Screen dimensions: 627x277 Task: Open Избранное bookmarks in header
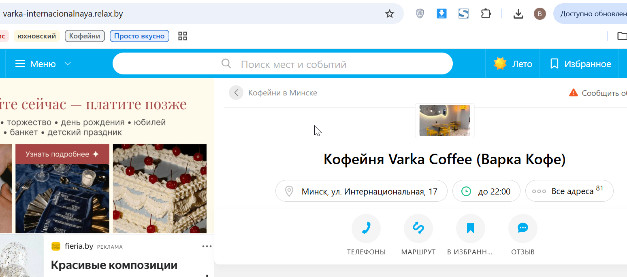[x=580, y=64]
